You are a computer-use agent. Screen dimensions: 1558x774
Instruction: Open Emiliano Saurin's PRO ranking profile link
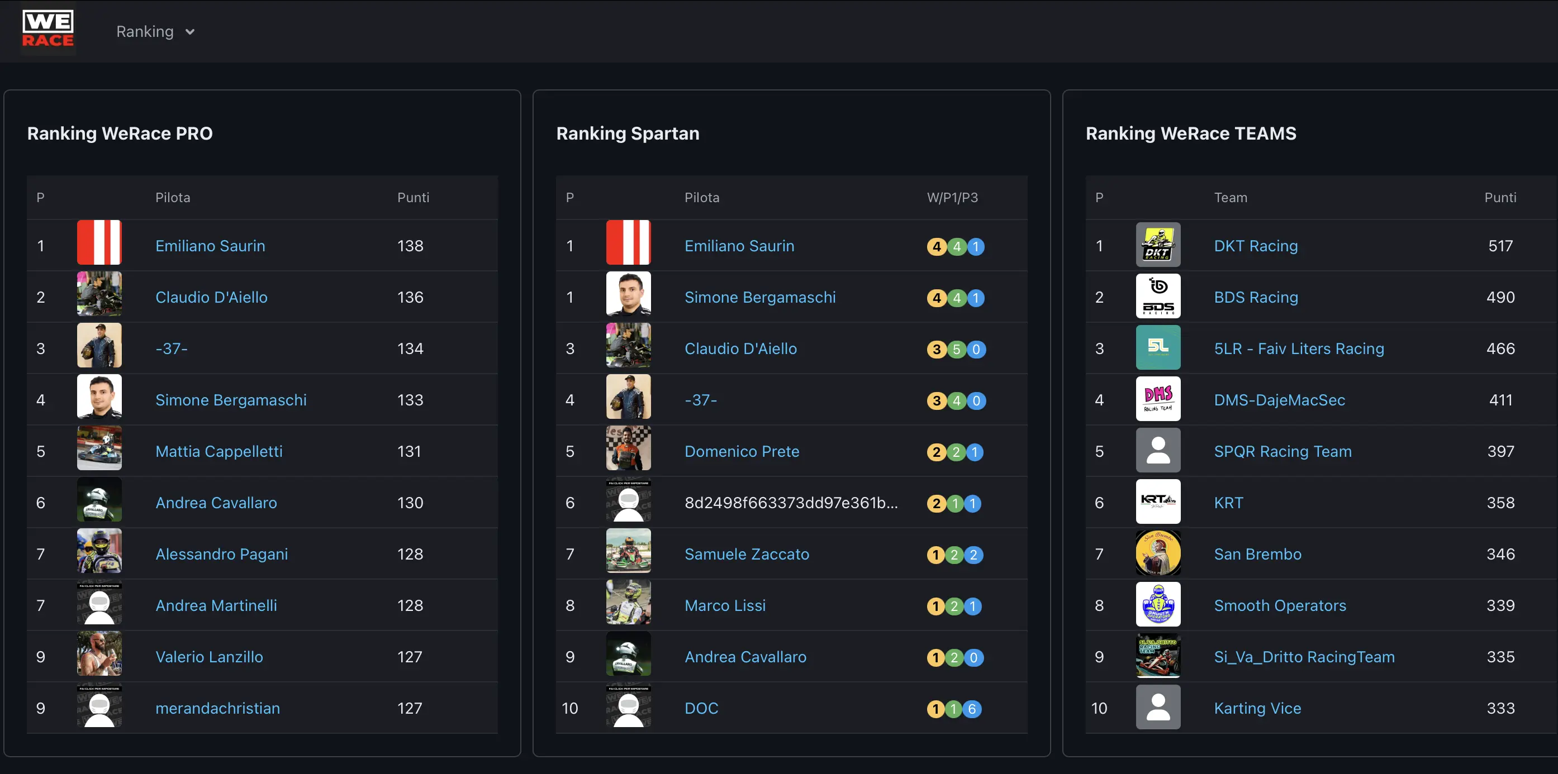click(210, 246)
